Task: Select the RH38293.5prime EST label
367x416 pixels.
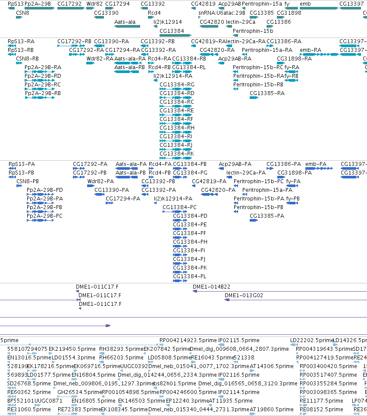Action: [x=121, y=349]
